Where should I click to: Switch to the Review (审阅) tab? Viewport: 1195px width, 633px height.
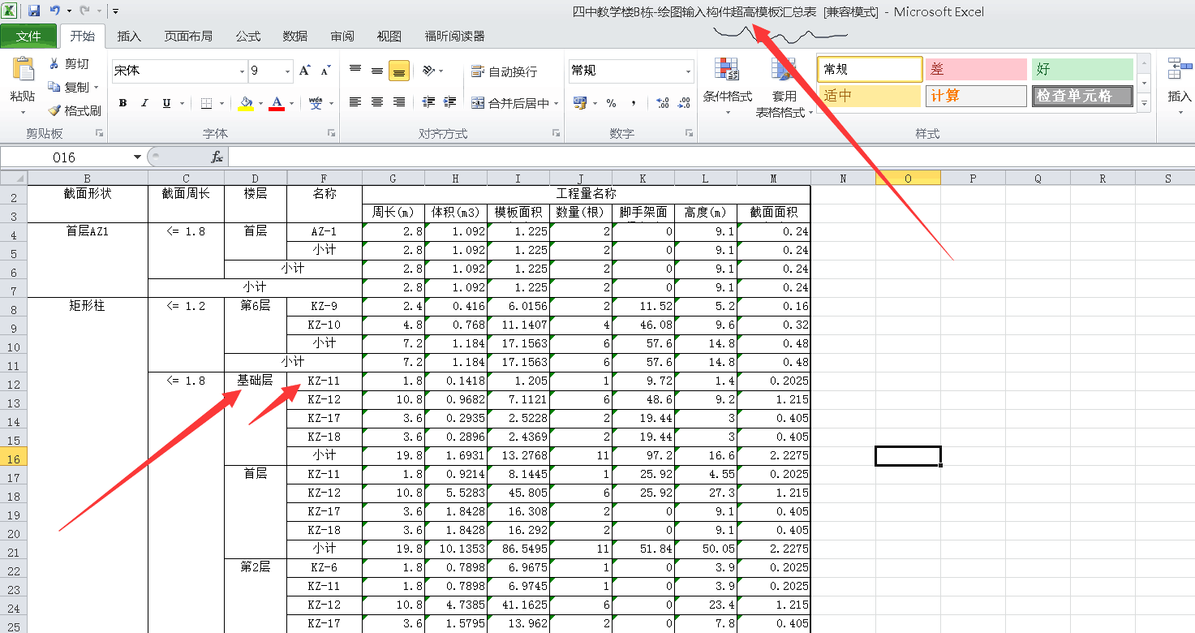tap(342, 37)
